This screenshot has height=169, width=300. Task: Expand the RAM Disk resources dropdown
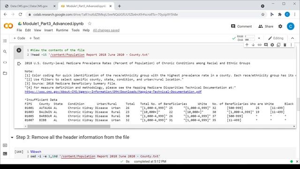tap(259, 38)
